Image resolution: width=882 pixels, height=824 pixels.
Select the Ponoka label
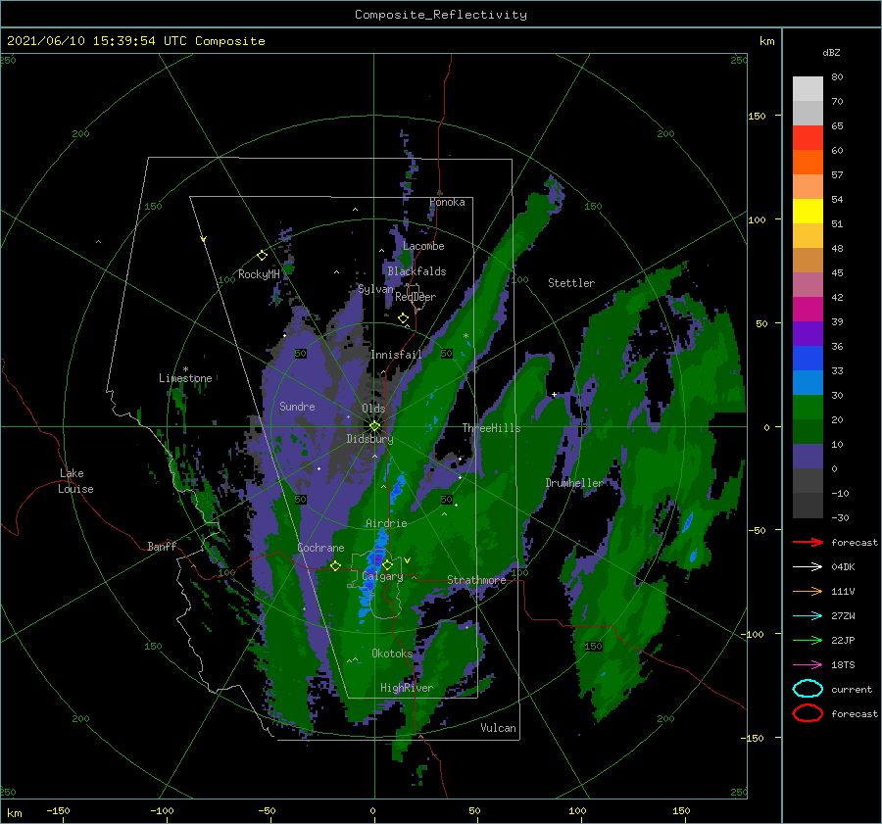[447, 202]
